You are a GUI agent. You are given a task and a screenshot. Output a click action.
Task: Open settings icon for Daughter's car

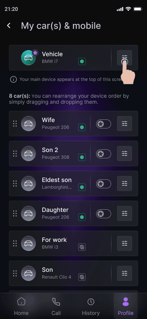[125, 213]
